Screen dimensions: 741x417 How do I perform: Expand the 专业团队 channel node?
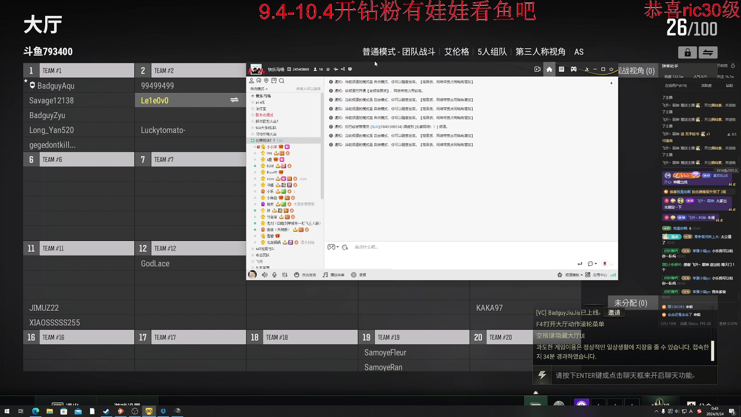coord(253,255)
